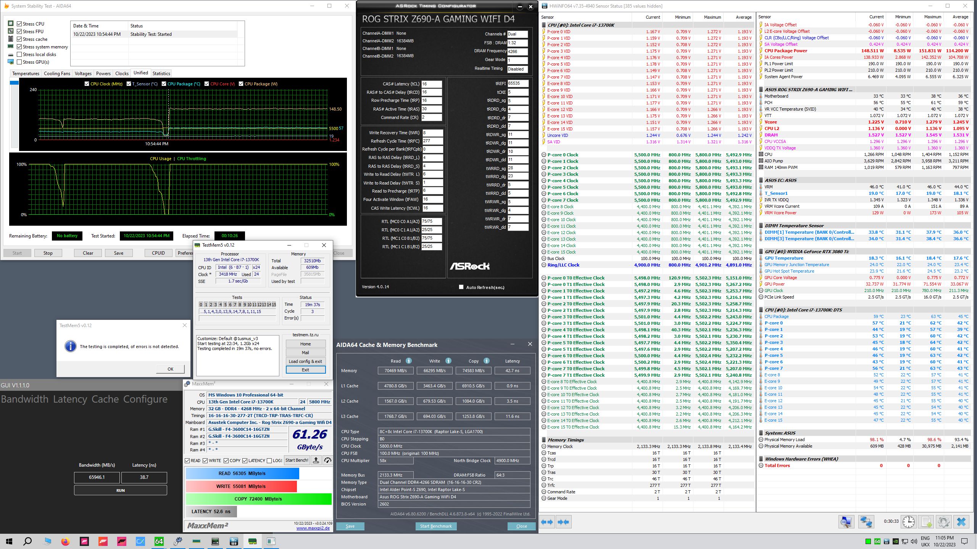The height and width of the screenshot is (549, 977).
Task: Switch to Clocks tab
Action: (122, 73)
